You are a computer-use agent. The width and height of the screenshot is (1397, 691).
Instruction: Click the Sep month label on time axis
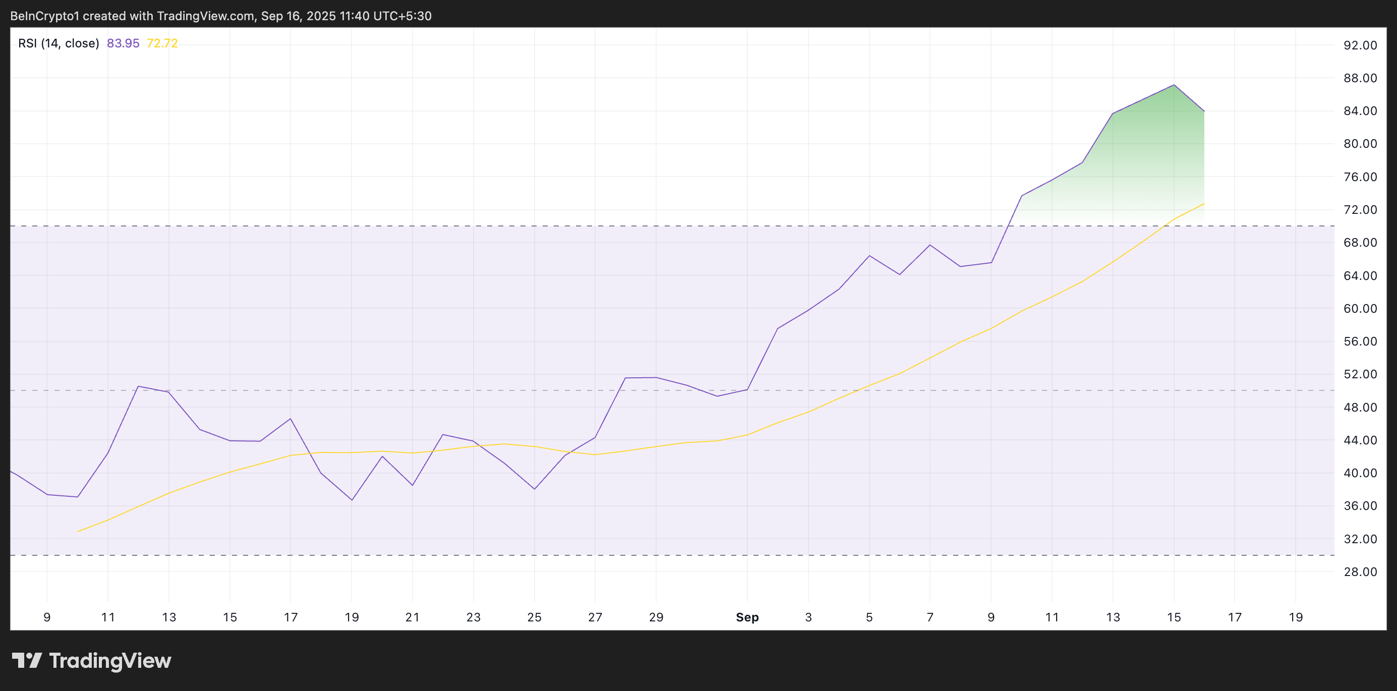(x=747, y=617)
